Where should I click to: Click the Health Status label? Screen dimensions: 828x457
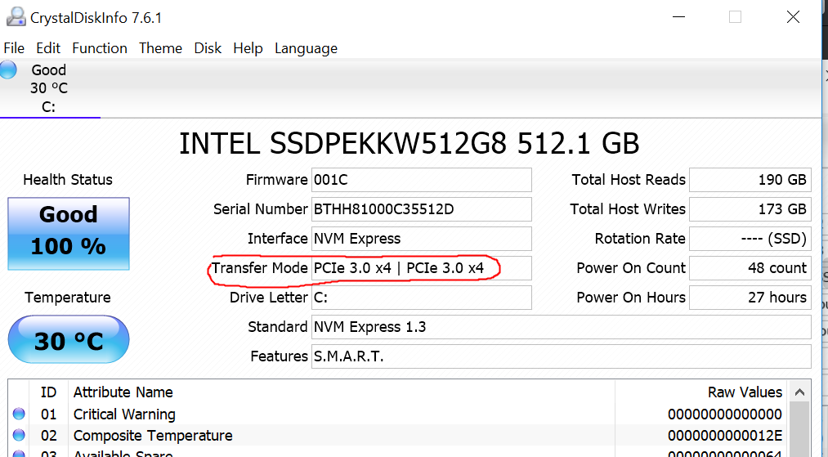click(x=68, y=180)
